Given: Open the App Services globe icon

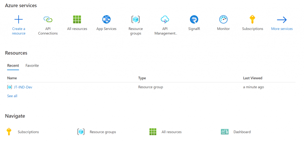Looking at the screenshot, I should tap(106, 19).
